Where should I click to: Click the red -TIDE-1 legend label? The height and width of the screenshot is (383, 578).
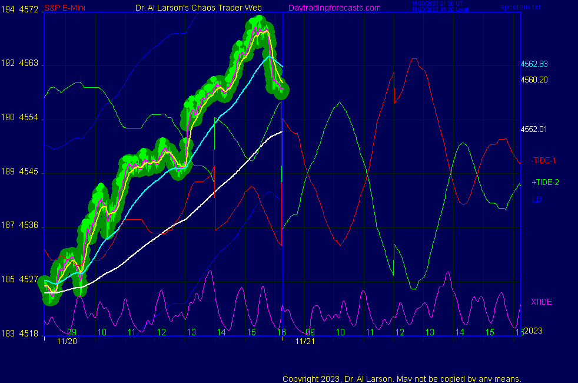point(543,160)
